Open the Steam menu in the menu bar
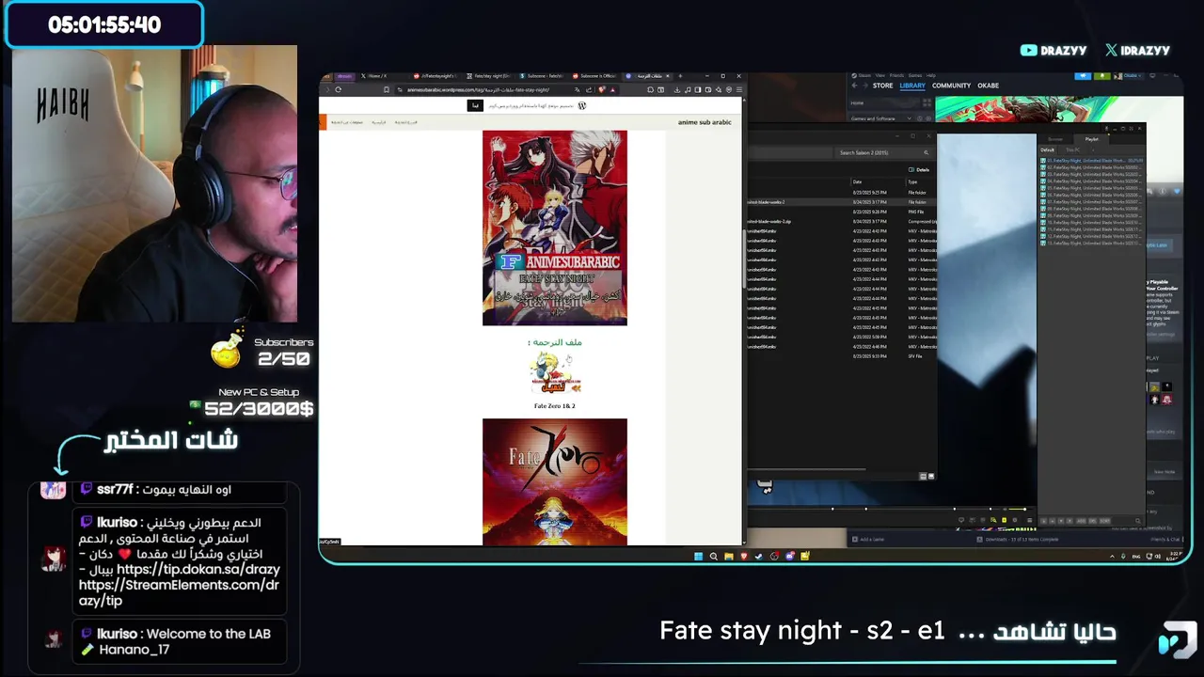The height and width of the screenshot is (677, 1204). pyautogui.click(x=864, y=75)
